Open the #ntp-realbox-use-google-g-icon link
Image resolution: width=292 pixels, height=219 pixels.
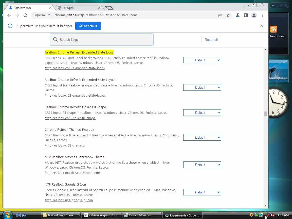pos(68,200)
